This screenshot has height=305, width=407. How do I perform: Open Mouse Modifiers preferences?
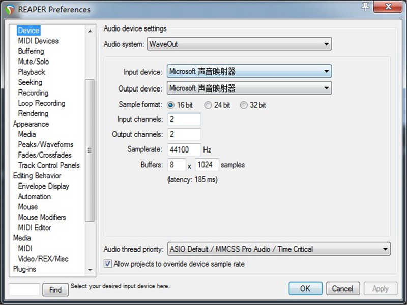point(42,217)
